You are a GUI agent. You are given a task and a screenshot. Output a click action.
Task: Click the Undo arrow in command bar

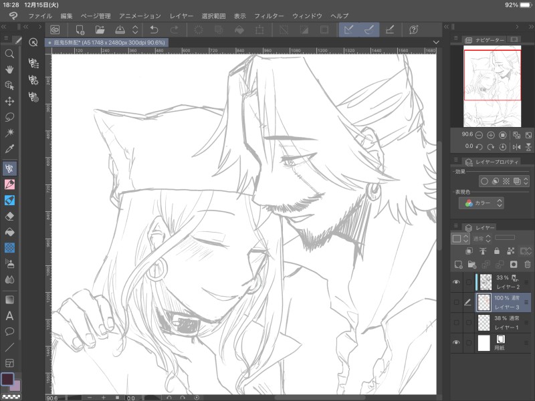154,29
